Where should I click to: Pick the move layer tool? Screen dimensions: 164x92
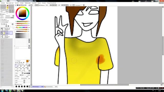(16, 63)
